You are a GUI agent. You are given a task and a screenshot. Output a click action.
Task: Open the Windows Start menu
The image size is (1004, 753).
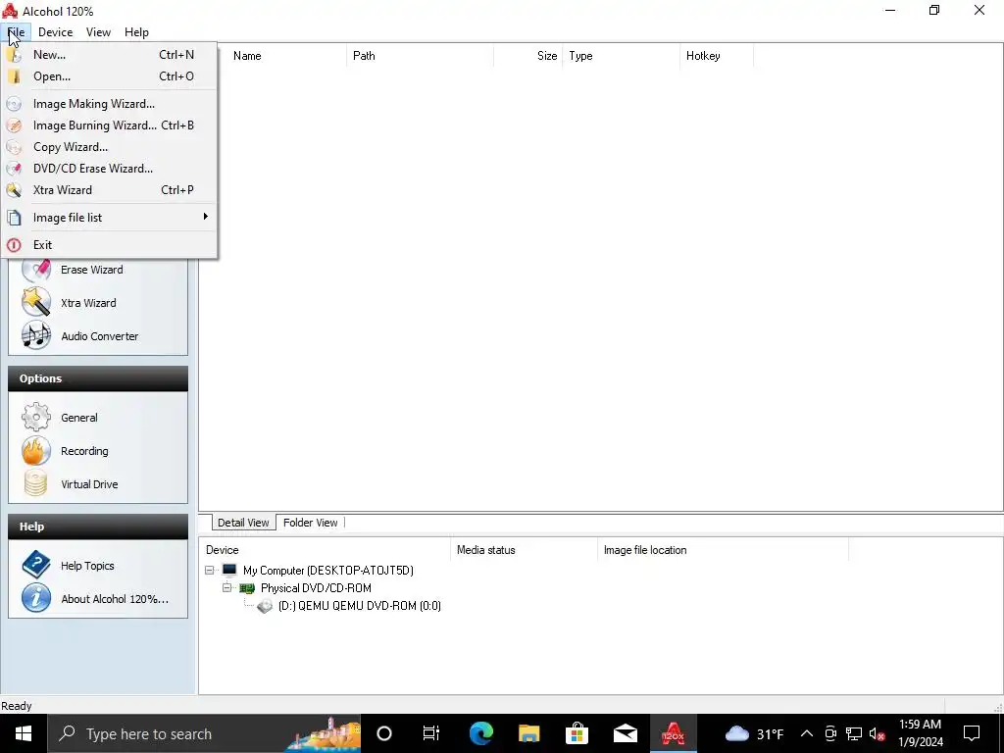pyautogui.click(x=24, y=733)
